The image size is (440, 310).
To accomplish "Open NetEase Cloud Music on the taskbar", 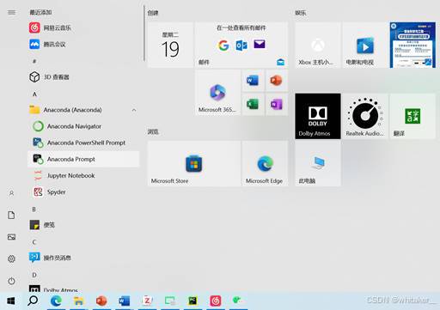I will 216,301.
